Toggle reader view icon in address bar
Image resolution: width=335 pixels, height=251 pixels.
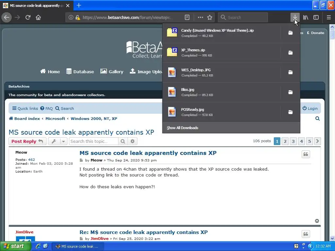click(187, 17)
